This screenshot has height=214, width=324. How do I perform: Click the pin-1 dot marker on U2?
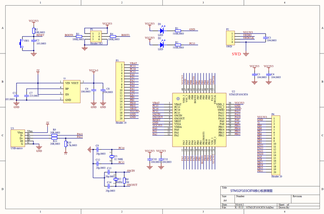(178, 99)
